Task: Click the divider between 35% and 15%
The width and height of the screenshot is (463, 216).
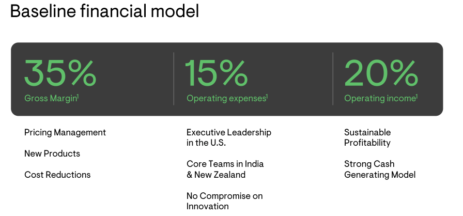Action: 174,79
